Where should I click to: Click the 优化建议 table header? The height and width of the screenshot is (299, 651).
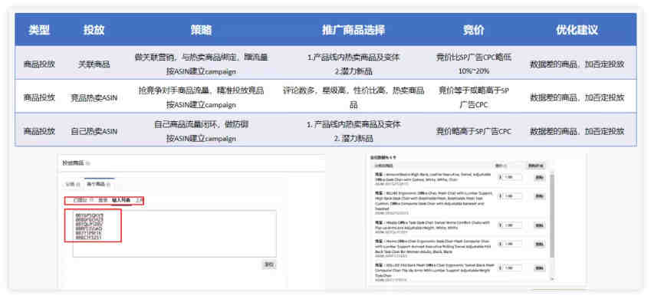click(577, 30)
